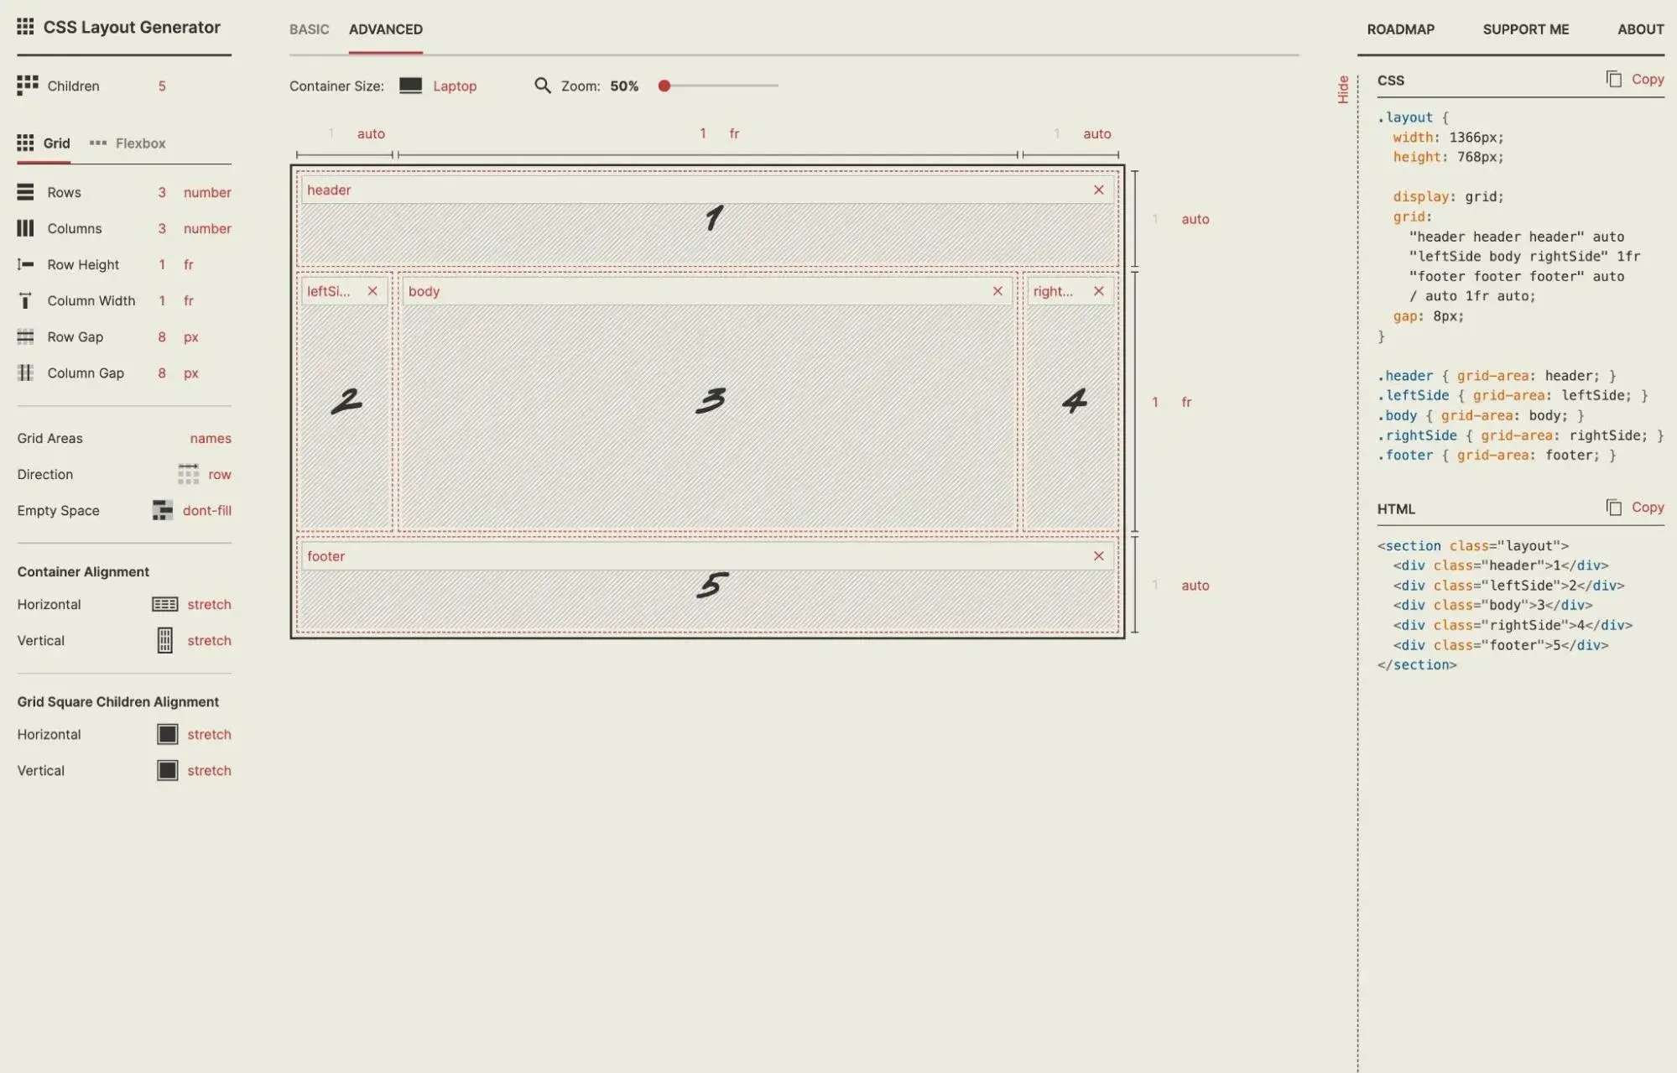Change first column 'auto' width unit
1677x1073 pixels.
371,133
